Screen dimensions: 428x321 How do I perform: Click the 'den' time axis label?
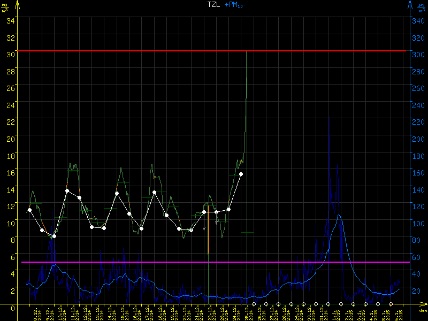coord(422,310)
